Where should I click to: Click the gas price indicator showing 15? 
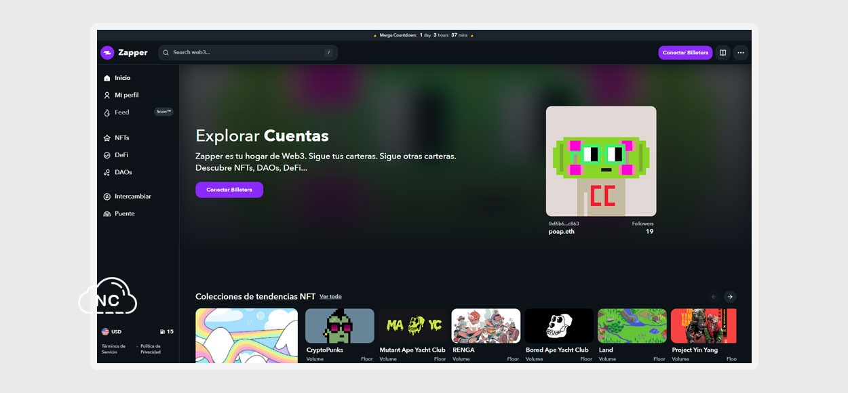click(167, 332)
